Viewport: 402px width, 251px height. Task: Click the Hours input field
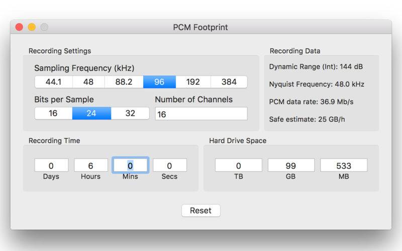91,165
